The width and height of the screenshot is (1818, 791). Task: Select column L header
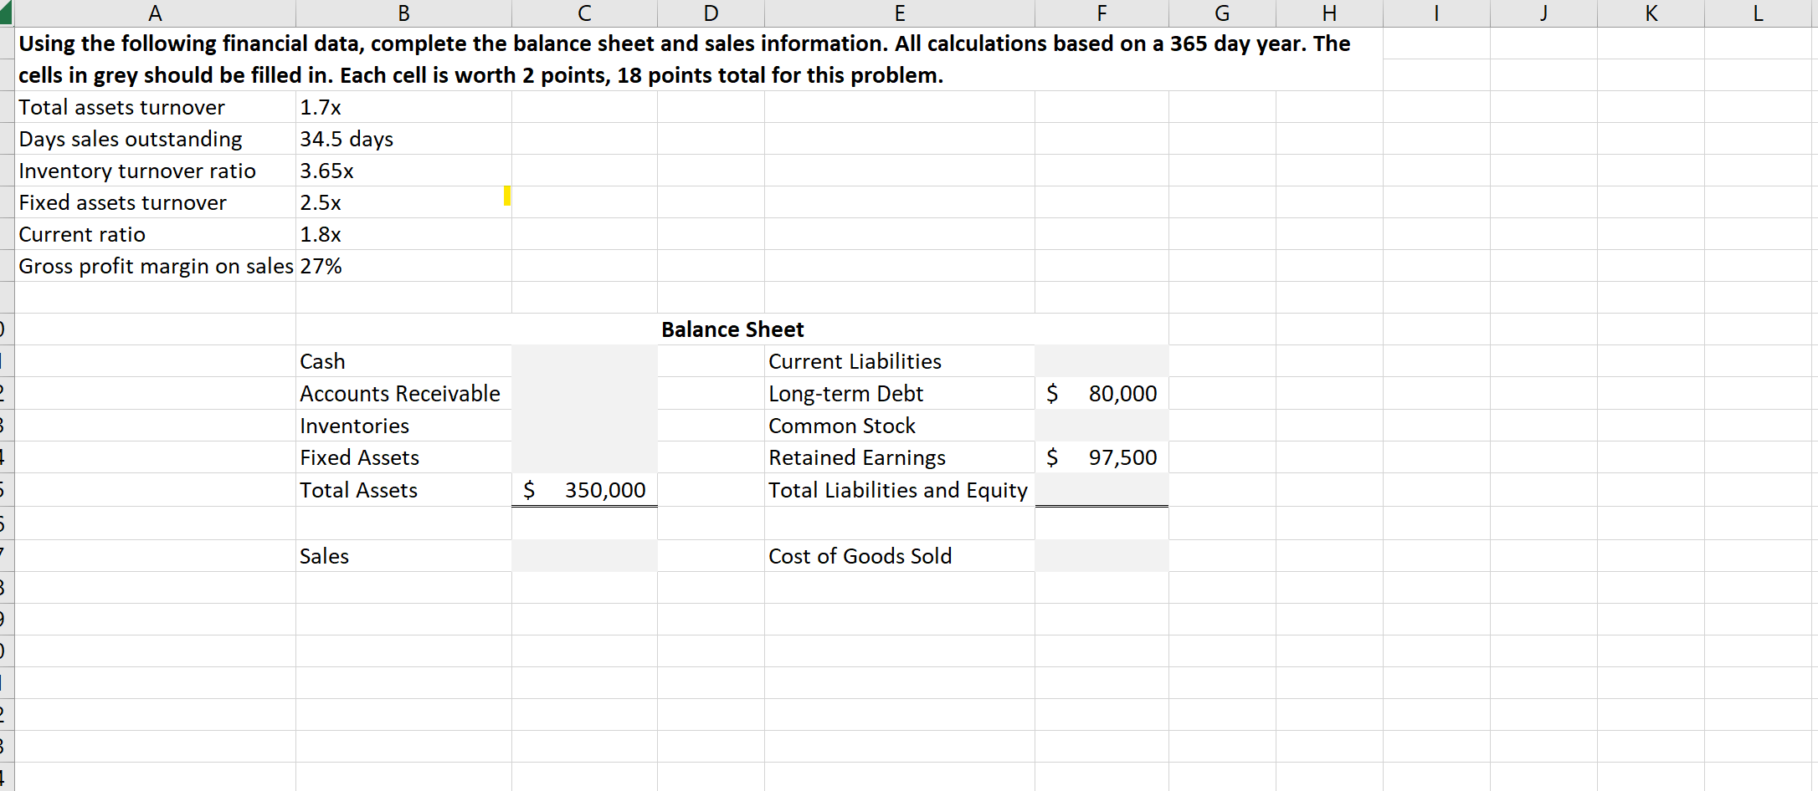coord(1758,13)
